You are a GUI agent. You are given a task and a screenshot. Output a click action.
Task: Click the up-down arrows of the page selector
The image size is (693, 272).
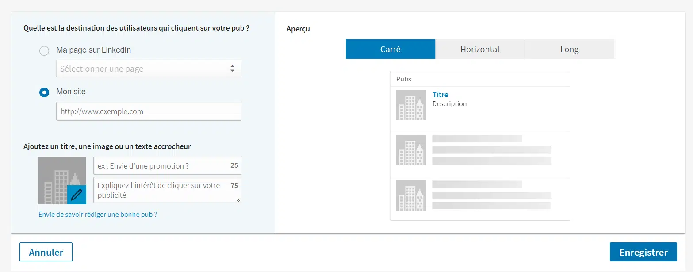[232, 69]
